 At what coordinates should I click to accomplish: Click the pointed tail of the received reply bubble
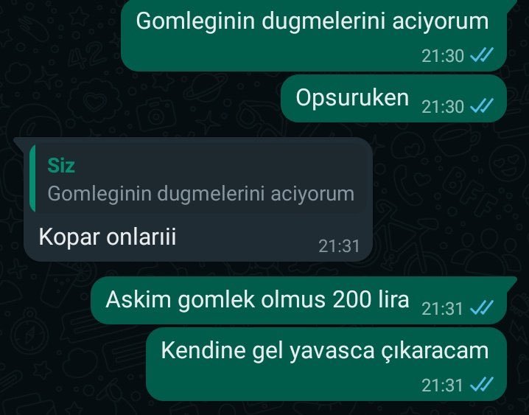pyautogui.click(x=19, y=142)
